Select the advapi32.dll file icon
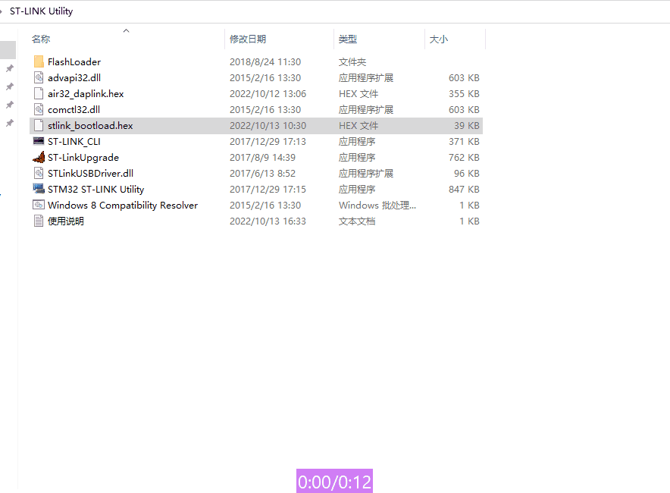Screen dimensions: 670x493 coord(39,77)
